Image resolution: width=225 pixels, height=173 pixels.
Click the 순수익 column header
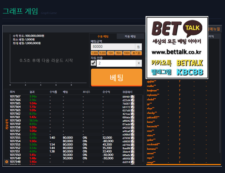106,92
